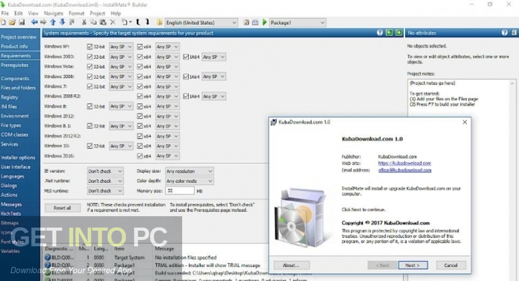
Task: Go back with the blue left arrow
Action: click(x=34, y=22)
